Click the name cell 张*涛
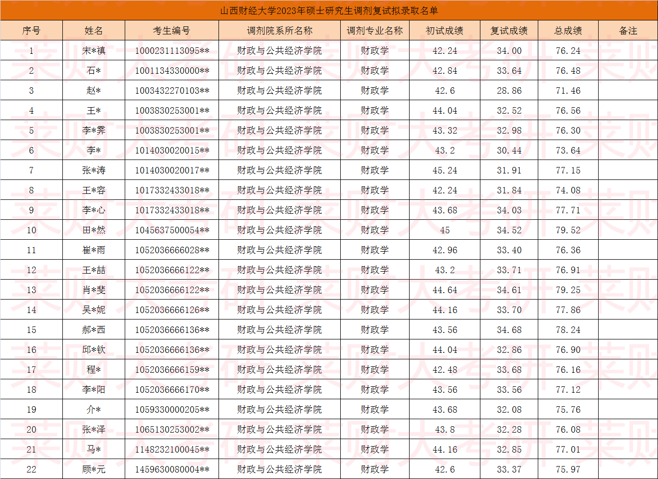The height and width of the screenshot is (479, 658). click(x=94, y=170)
